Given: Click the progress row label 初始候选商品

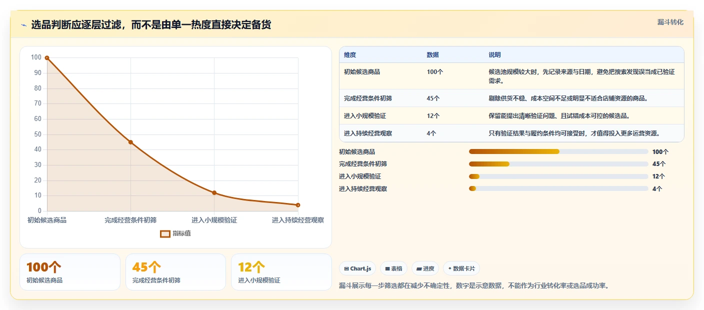Looking at the screenshot, I should click(357, 151).
